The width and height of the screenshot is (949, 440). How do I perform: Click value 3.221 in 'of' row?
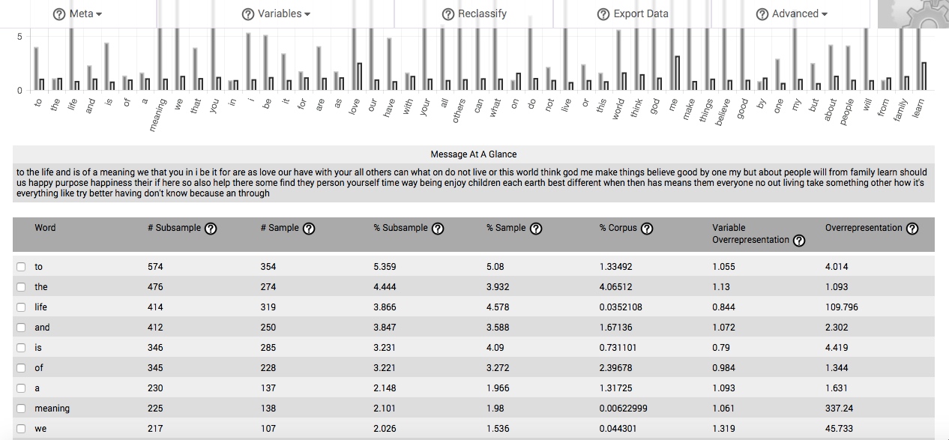385,368
